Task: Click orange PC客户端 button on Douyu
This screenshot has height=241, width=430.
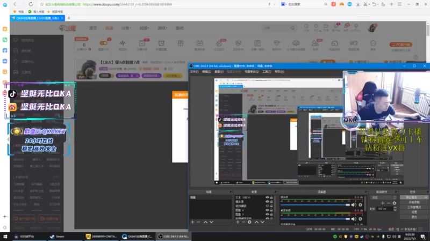Action: 400,44
